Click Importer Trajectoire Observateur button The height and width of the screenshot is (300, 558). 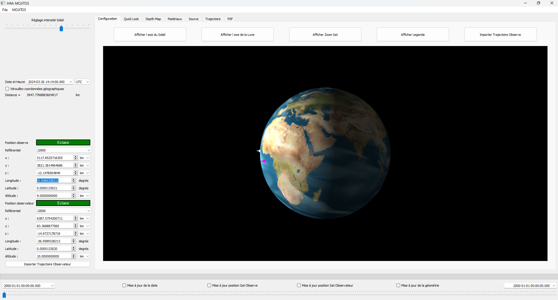(47, 264)
